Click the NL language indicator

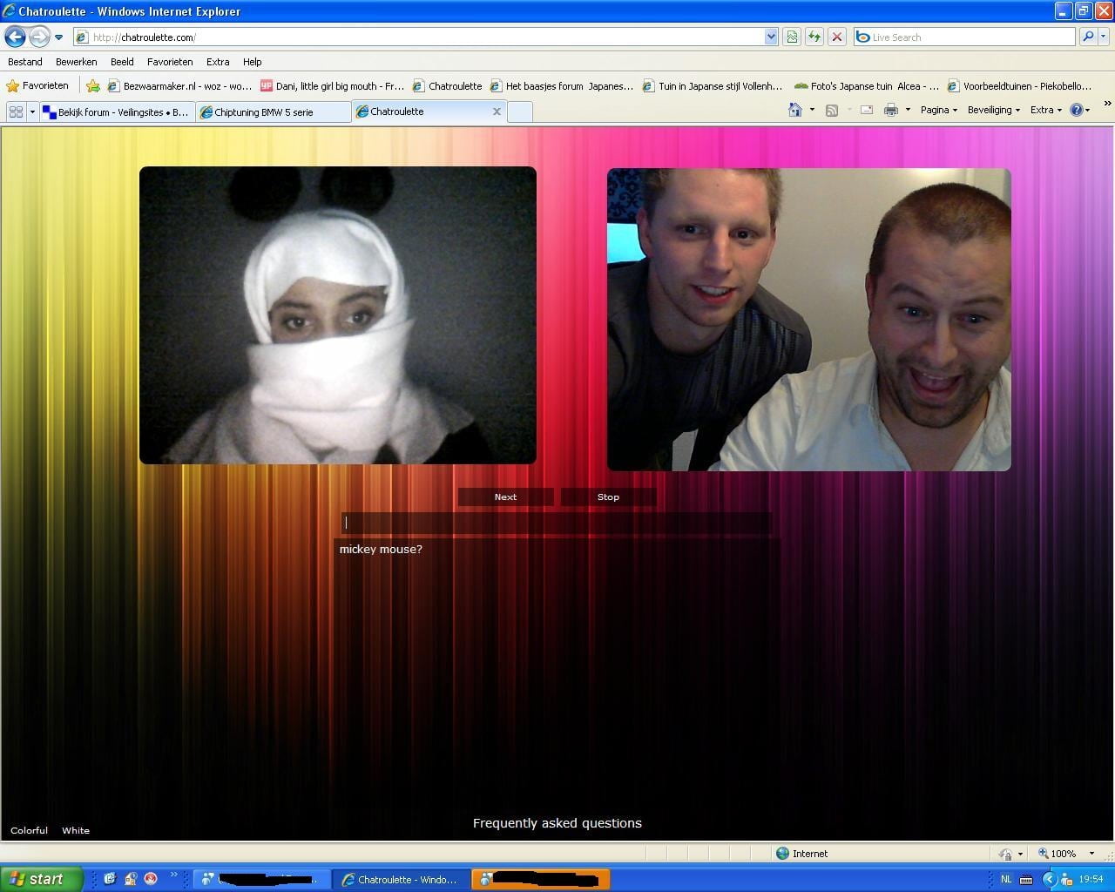1006,880
